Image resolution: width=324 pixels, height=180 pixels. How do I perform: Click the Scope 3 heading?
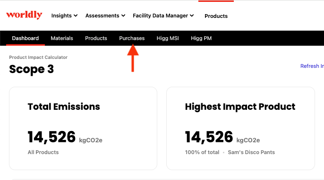point(31,69)
